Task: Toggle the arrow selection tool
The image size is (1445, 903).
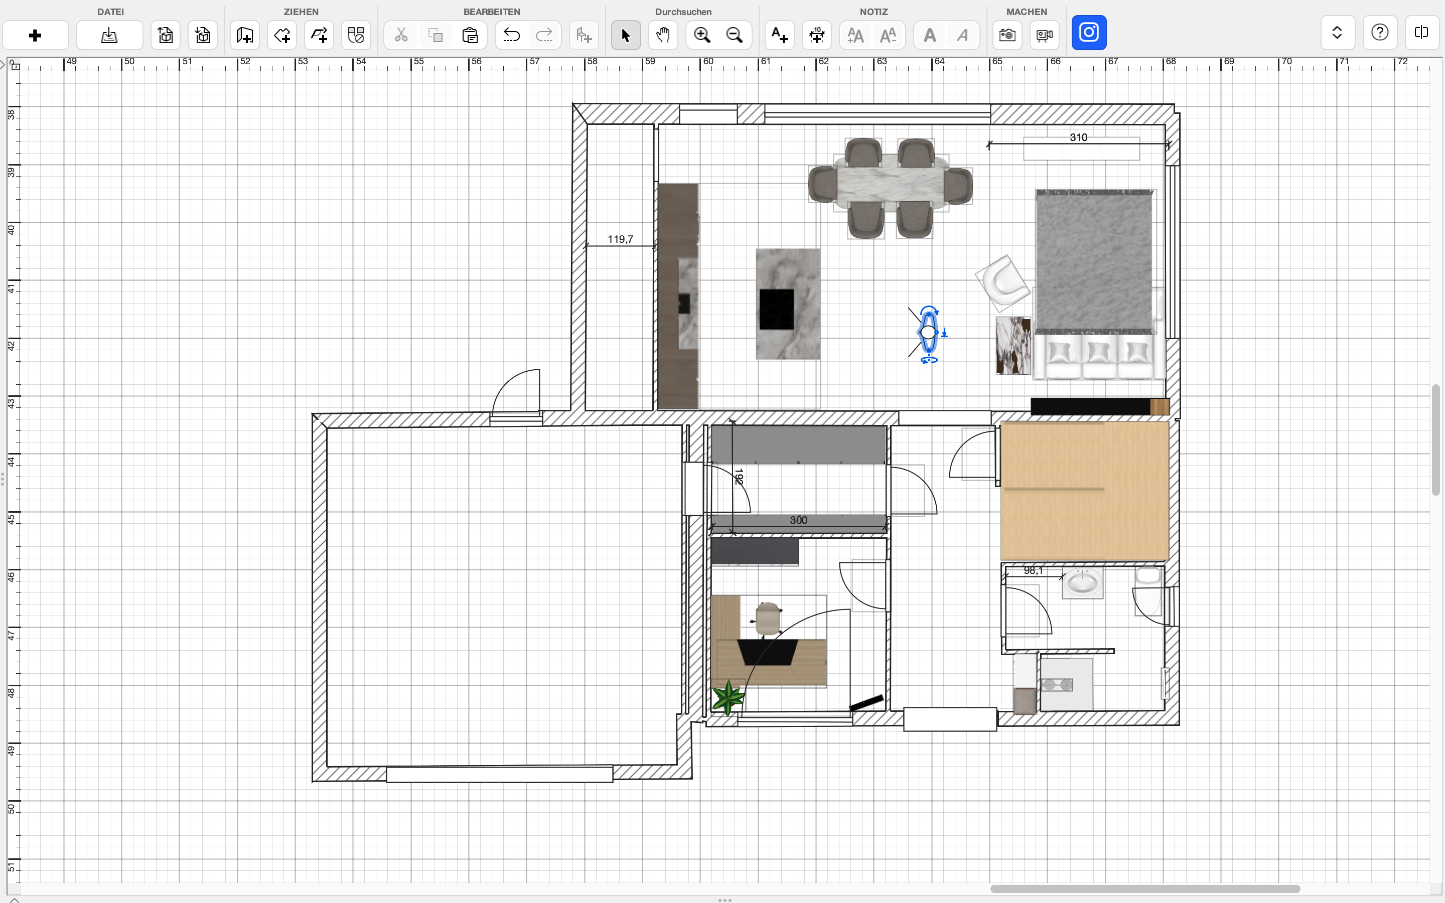Action: [x=626, y=36]
